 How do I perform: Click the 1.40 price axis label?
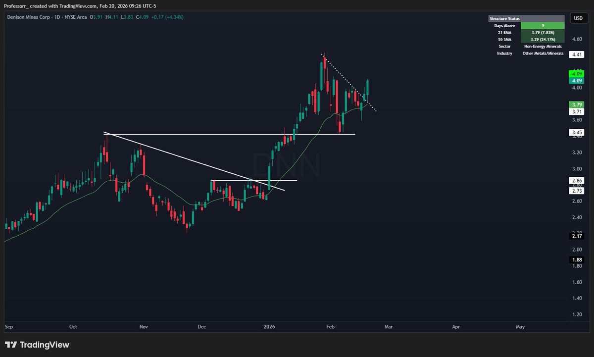[577, 299]
